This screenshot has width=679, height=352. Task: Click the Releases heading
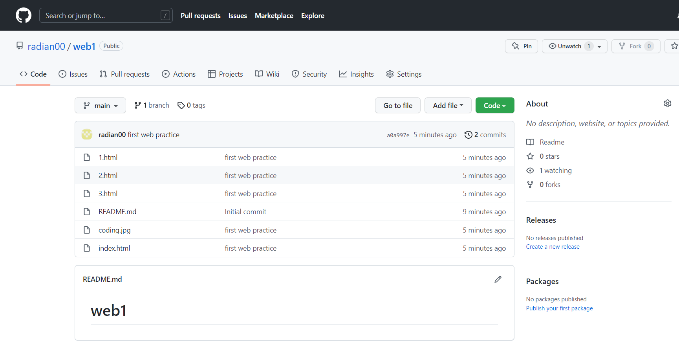click(541, 220)
